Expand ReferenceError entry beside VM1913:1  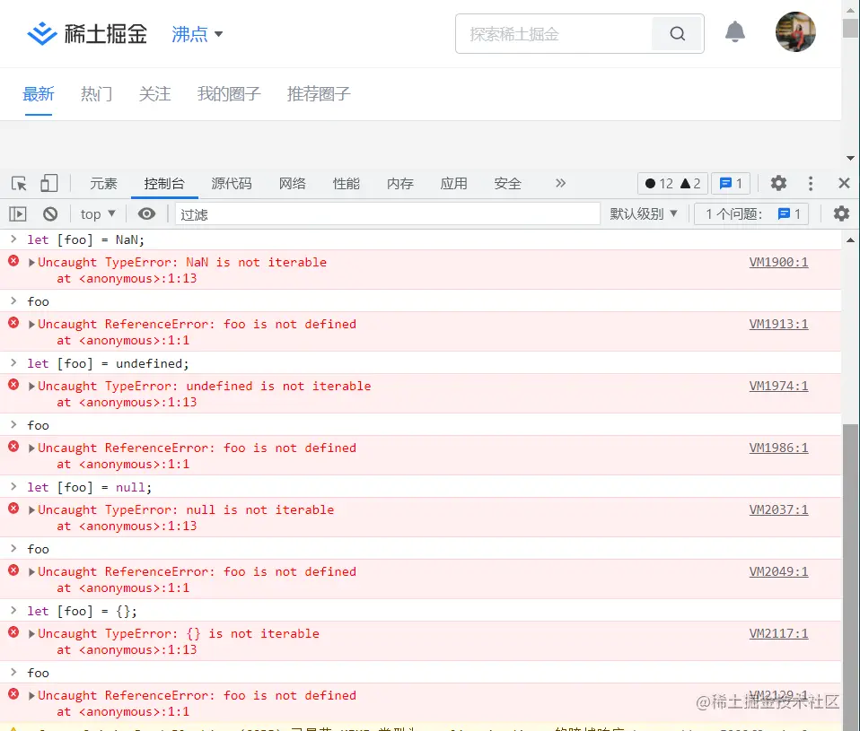(31, 325)
